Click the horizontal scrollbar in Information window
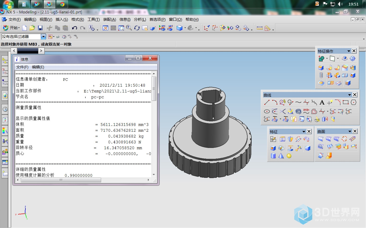 [61, 180]
